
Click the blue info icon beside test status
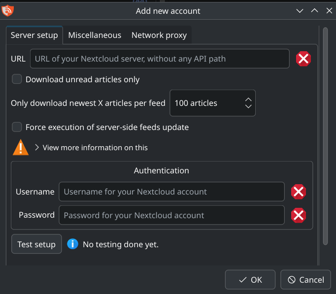point(73,244)
